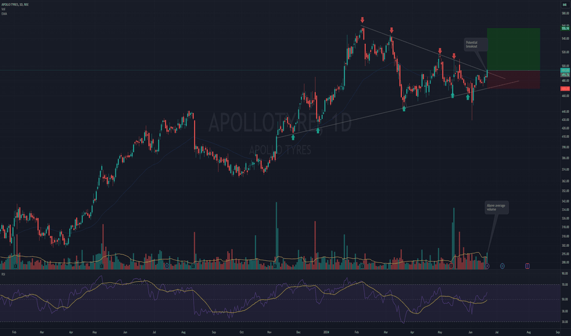
Task: Select the green up arrow below late December low
Action: click(318, 130)
